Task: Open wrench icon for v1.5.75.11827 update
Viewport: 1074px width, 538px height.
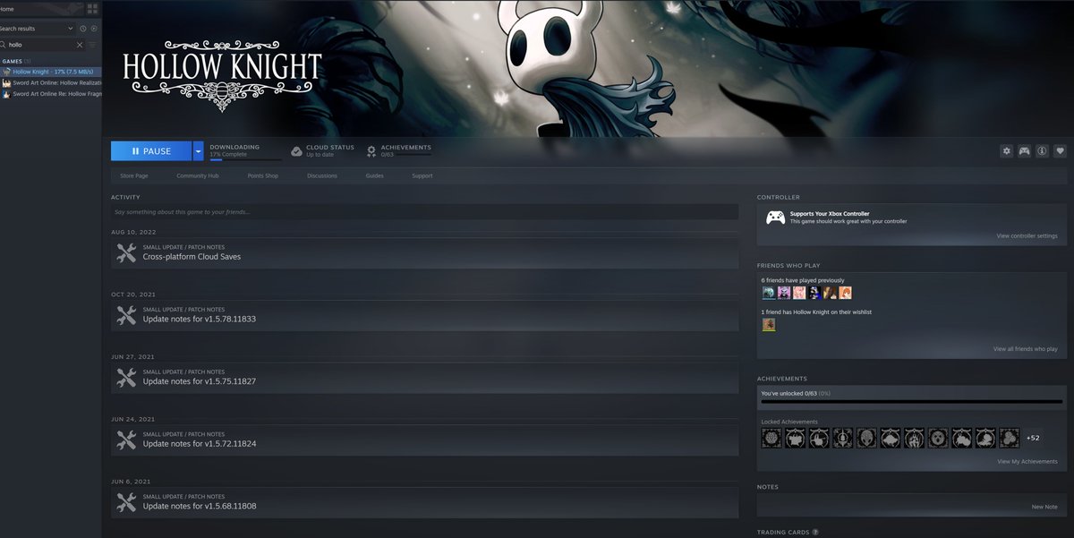Action: pos(126,379)
